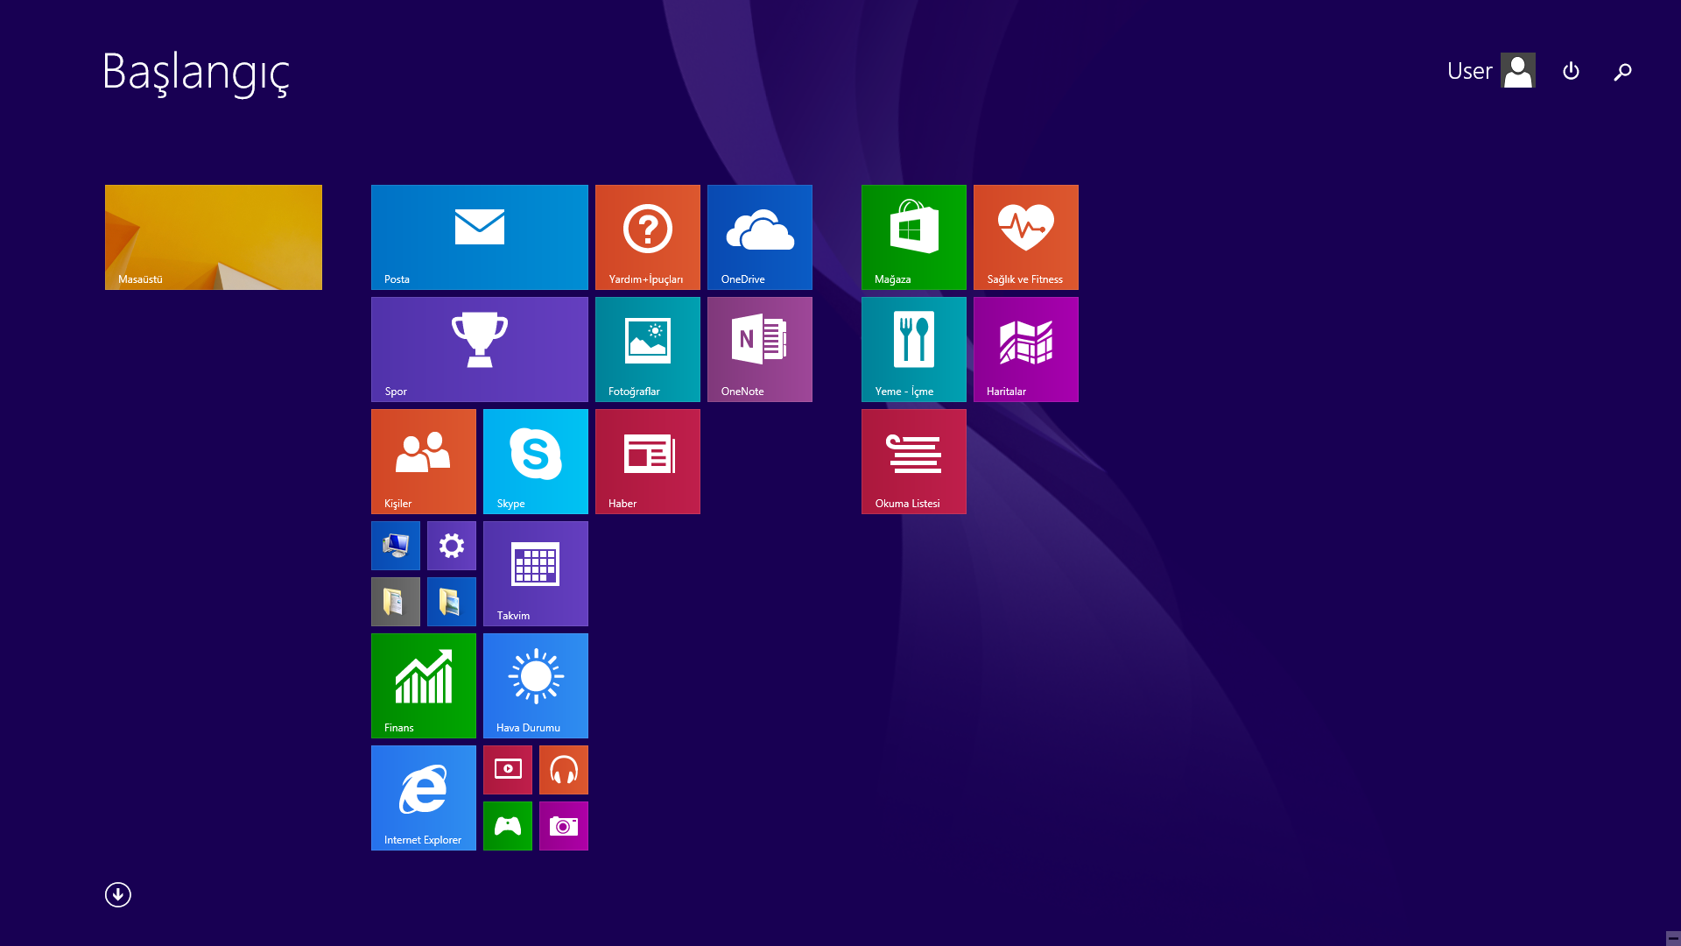Open the Mağaza store tile
This screenshot has width=1681, height=946.
pos(913,236)
